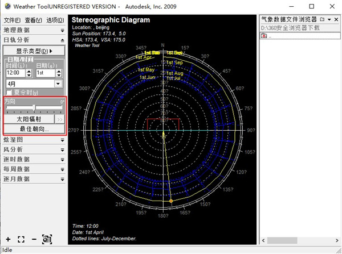Open the 文件 menu
The height and width of the screenshot is (254, 342).
(x=11, y=20)
